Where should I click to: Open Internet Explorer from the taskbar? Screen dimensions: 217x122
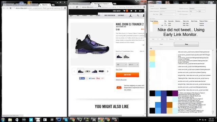coord(17,120)
